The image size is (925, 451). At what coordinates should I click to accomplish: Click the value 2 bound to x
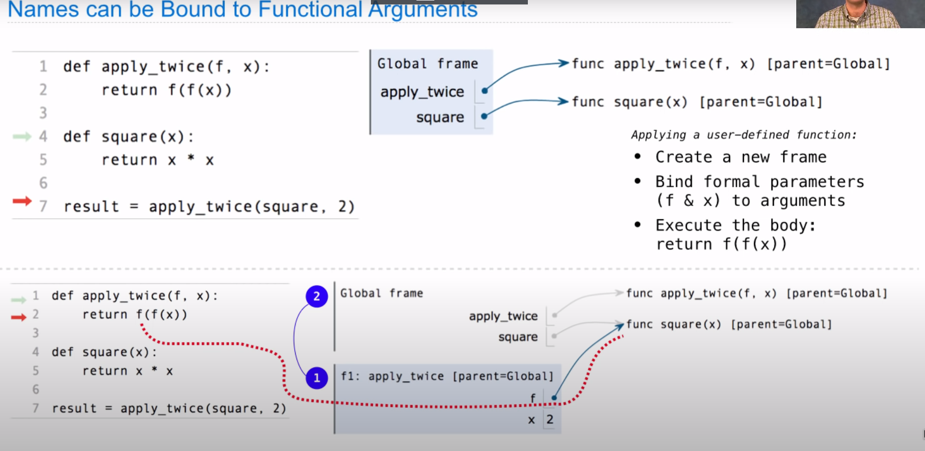click(550, 420)
